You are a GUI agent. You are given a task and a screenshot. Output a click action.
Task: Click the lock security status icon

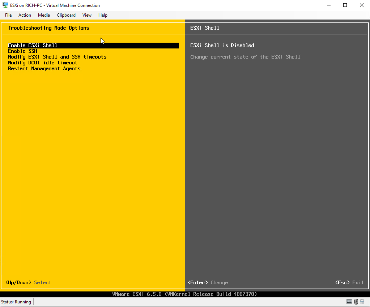coord(362,302)
